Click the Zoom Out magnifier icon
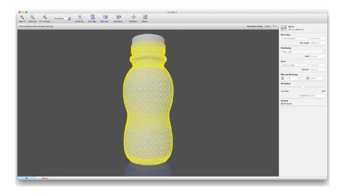This screenshot has height=193, width=346. 33,17
